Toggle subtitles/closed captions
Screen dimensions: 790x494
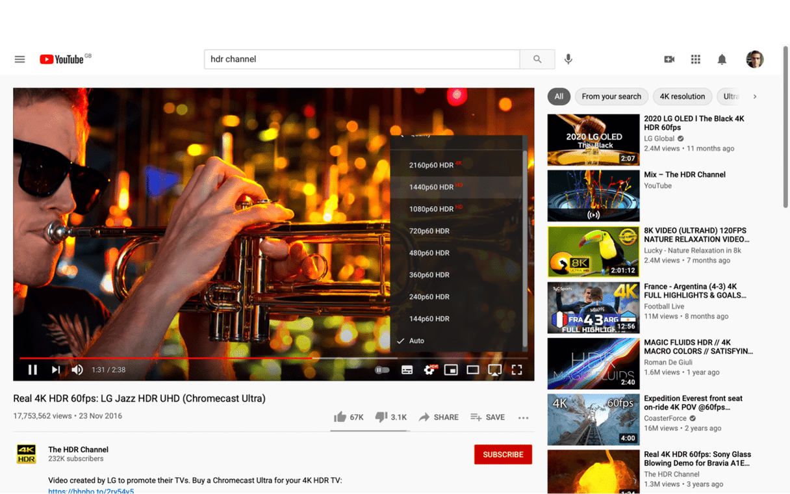407,370
